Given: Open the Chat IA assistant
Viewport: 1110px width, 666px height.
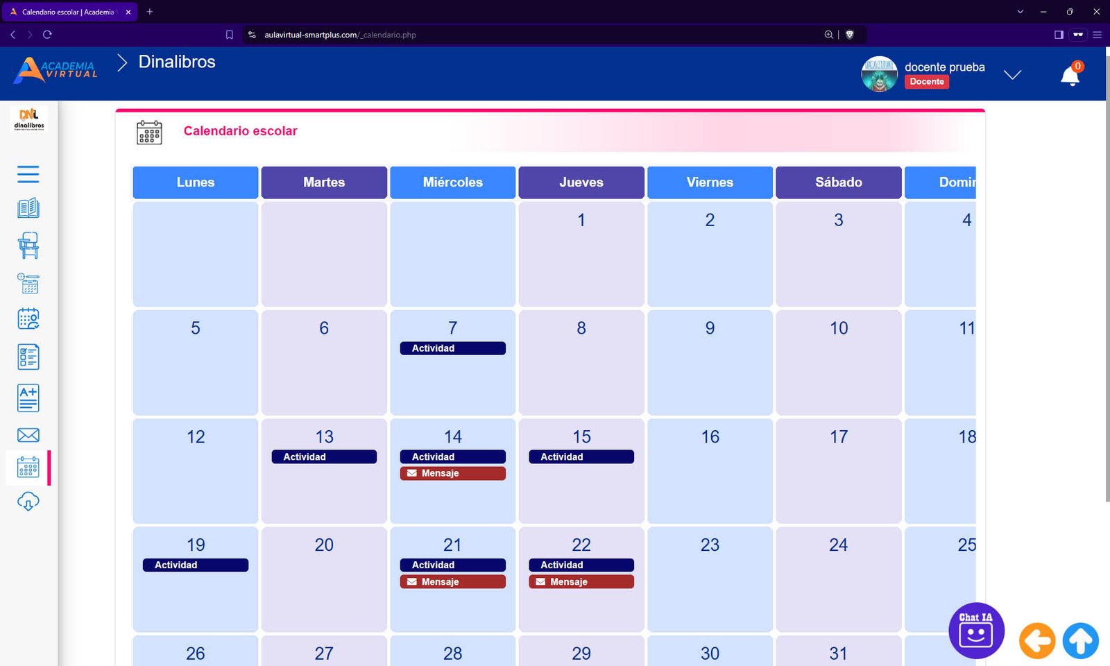Looking at the screenshot, I should [x=976, y=631].
